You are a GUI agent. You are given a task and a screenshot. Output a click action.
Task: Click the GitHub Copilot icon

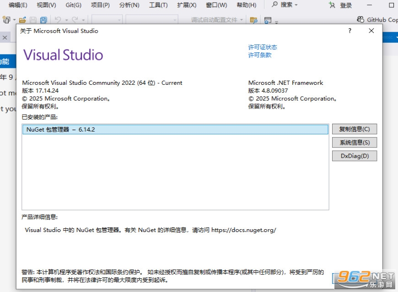360,20
